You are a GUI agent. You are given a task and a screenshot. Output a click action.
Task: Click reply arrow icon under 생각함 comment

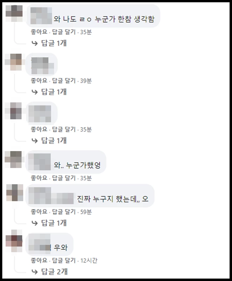[34, 43]
